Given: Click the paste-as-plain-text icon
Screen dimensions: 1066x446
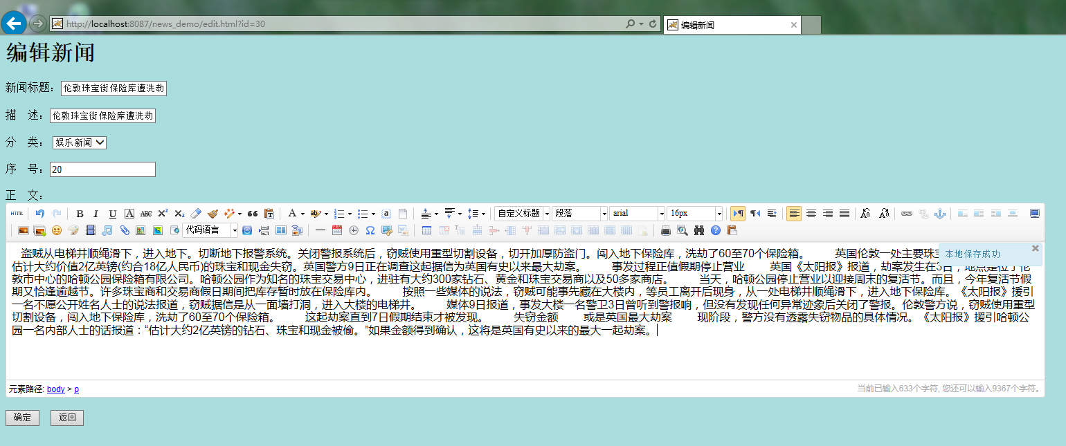Looking at the screenshot, I should coord(269,214).
